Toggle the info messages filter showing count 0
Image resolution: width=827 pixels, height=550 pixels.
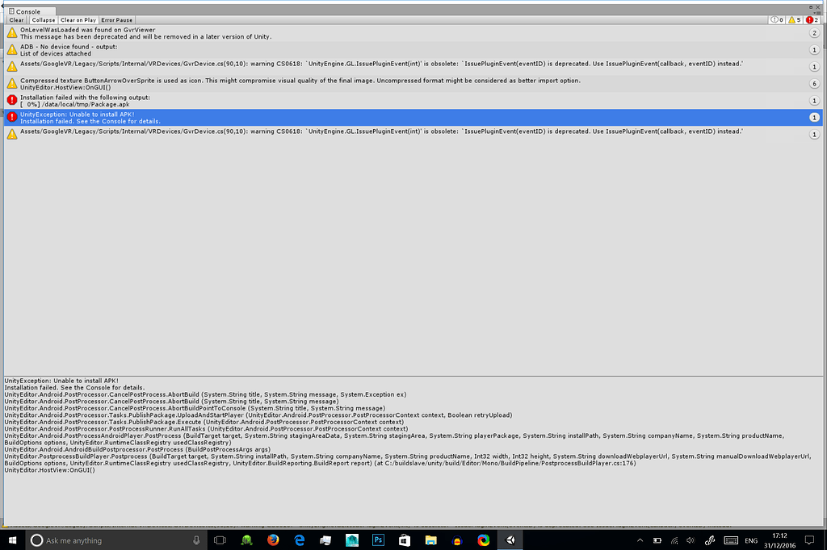pos(776,19)
